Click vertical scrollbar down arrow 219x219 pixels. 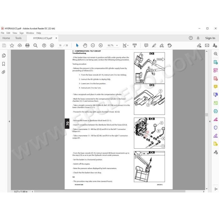tap(206, 189)
